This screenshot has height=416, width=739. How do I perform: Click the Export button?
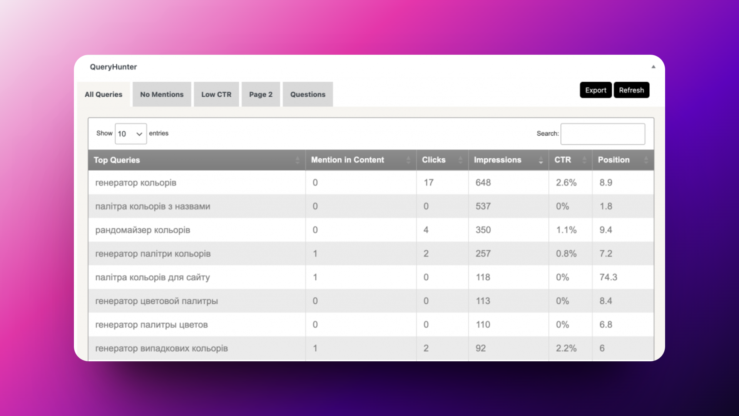tap(595, 90)
